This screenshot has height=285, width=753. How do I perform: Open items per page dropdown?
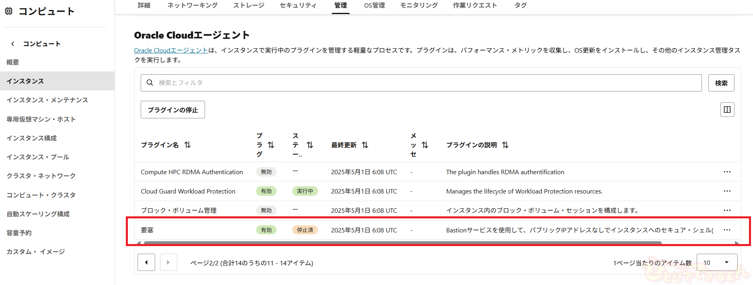[x=717, y=263]
